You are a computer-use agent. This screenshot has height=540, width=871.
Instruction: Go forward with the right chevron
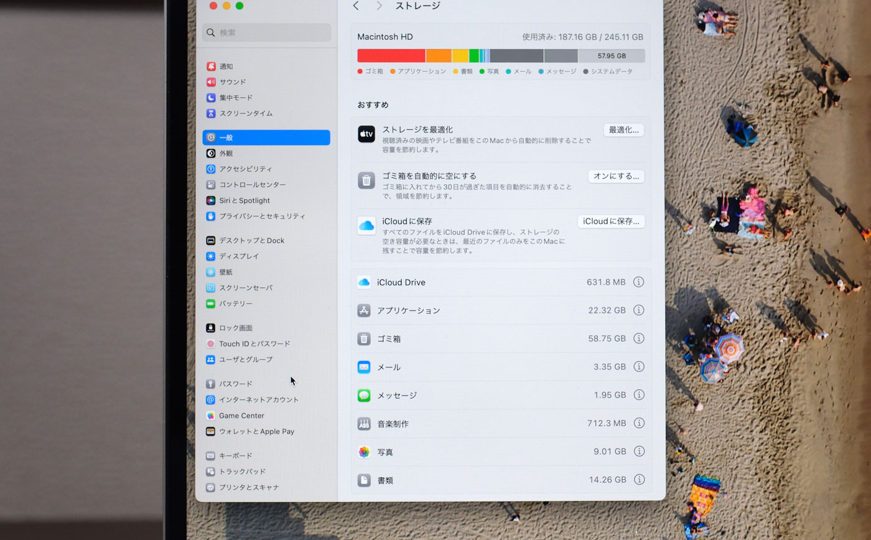[379, 6]
